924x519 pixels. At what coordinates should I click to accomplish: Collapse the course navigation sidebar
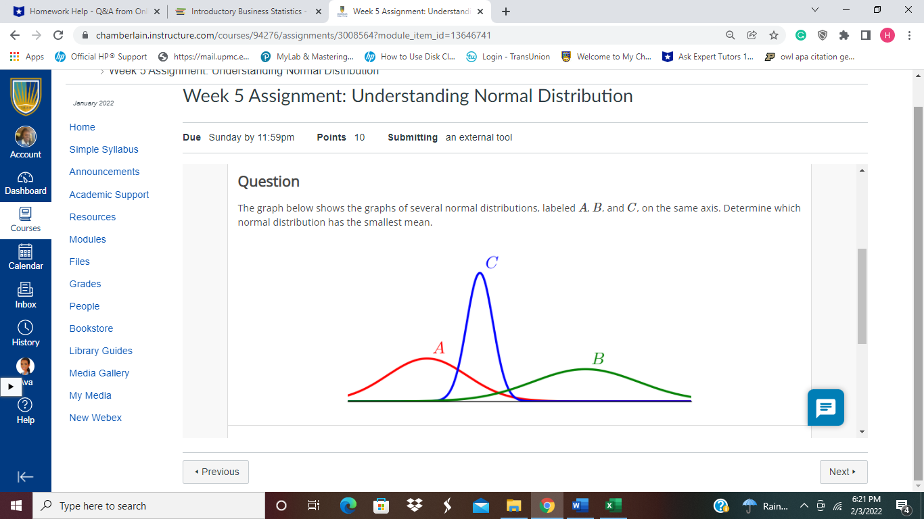(x=26, y=476)
